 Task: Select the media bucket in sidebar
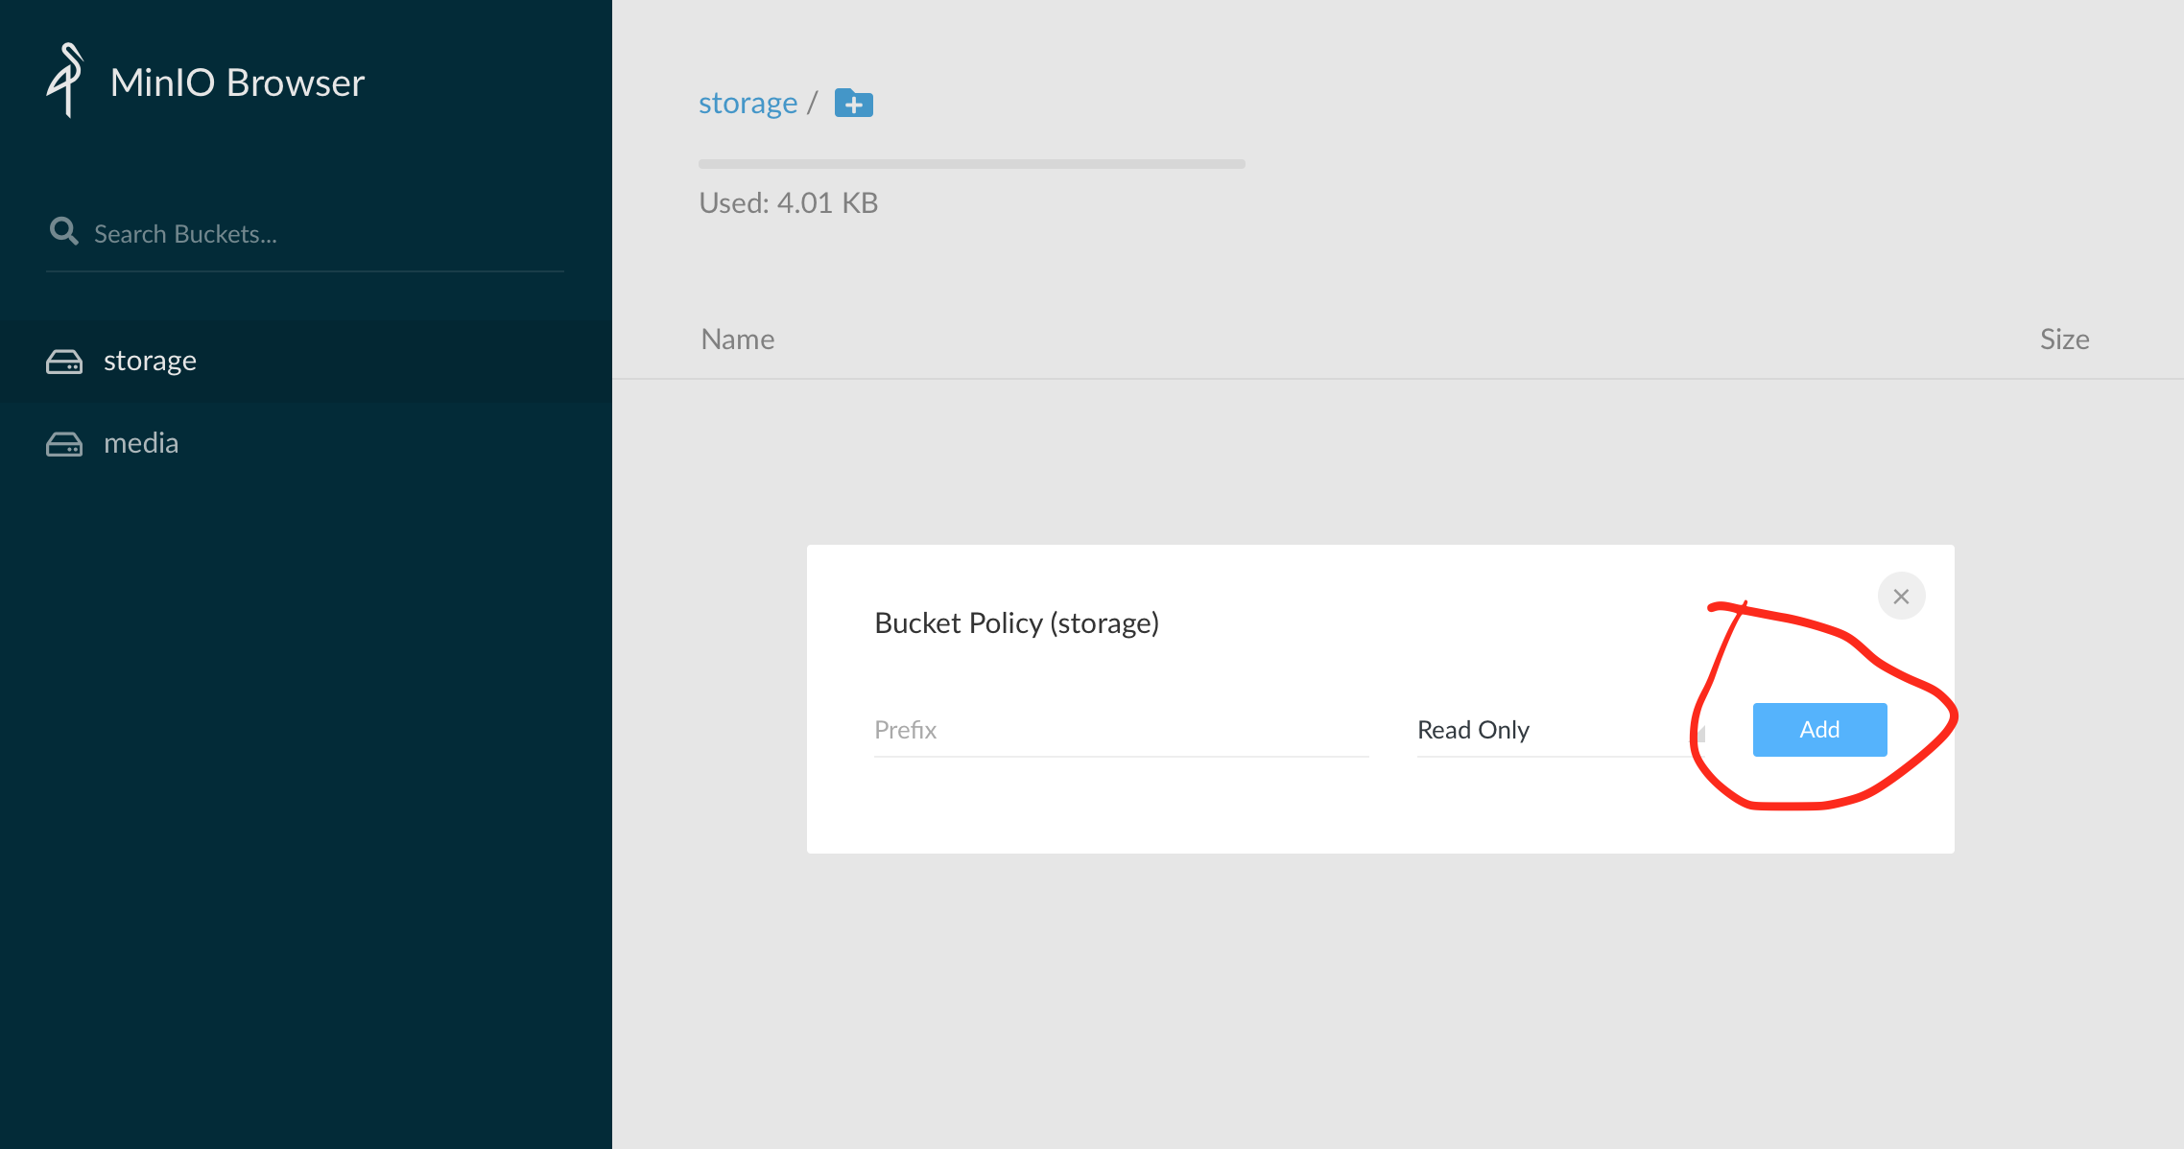point(141,444)
